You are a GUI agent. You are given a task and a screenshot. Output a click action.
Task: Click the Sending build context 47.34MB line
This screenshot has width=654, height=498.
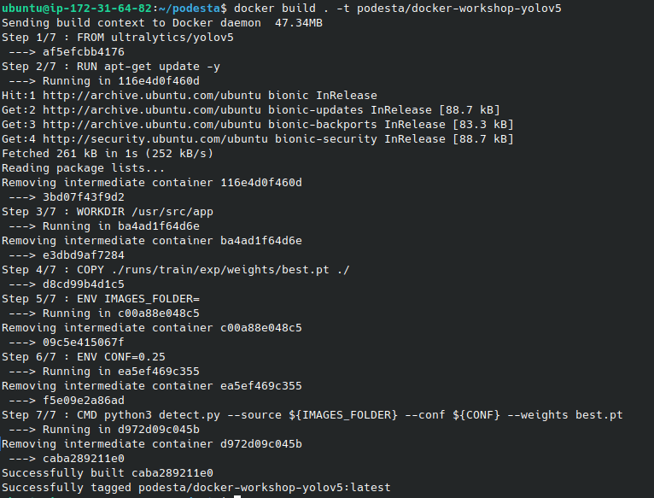(x=144, y=23)
